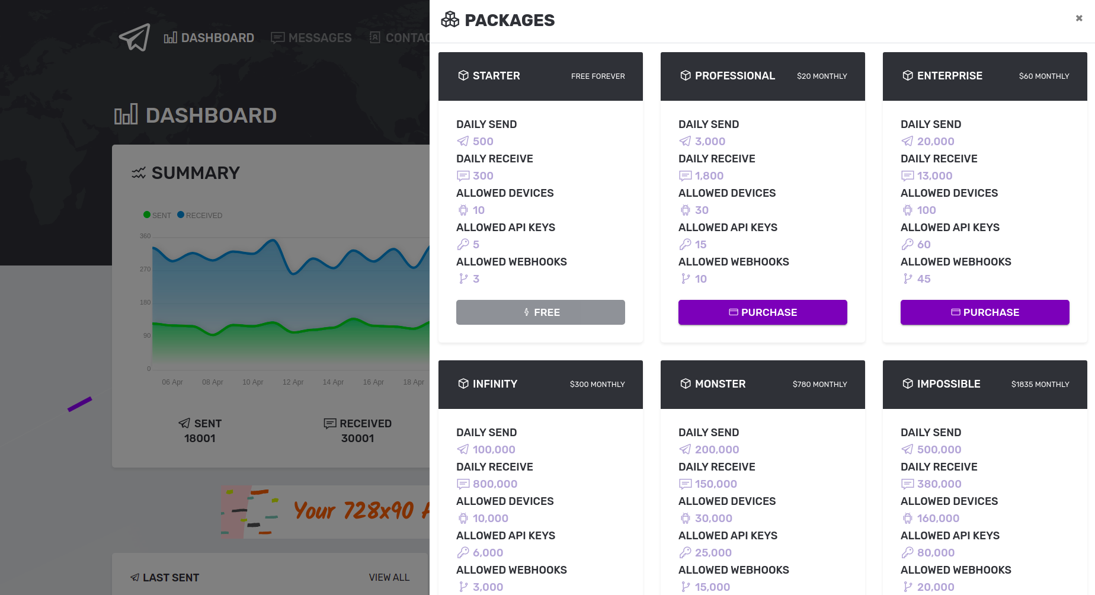Viewport: 1095px width, 595px height.
Task: Click the message icon beside Starter's 300
Action: (x=463, y=176)
